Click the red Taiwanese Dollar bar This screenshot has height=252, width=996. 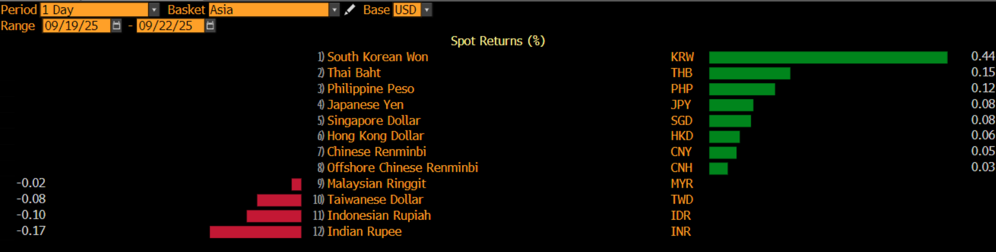tap(279, 200)
